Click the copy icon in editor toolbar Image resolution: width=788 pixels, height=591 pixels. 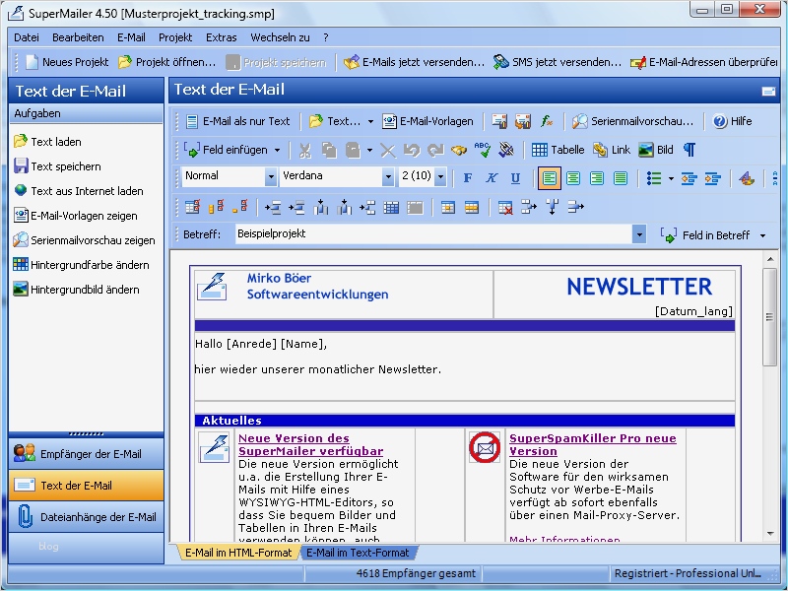[x=329, y=151]
